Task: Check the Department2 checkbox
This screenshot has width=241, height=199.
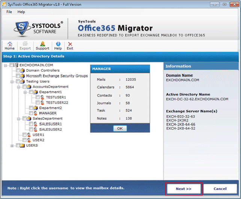Action: [31, 108]
